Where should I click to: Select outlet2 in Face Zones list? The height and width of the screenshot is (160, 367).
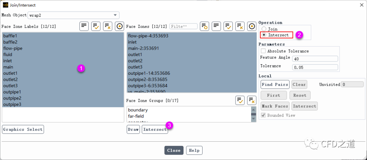[x=192, y=61]
